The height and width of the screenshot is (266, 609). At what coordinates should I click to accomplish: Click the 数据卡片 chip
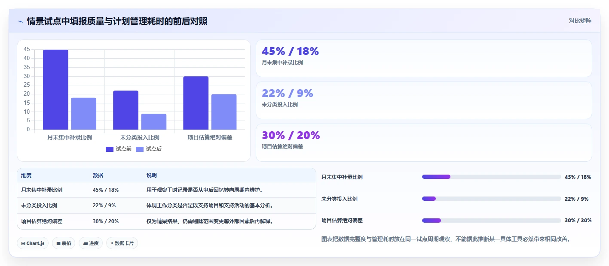coord(122,243)
